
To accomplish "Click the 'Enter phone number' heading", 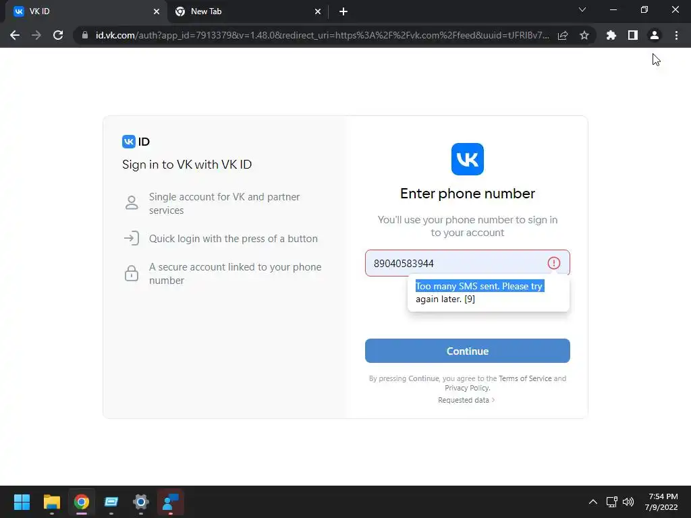I will click(468, 194).
